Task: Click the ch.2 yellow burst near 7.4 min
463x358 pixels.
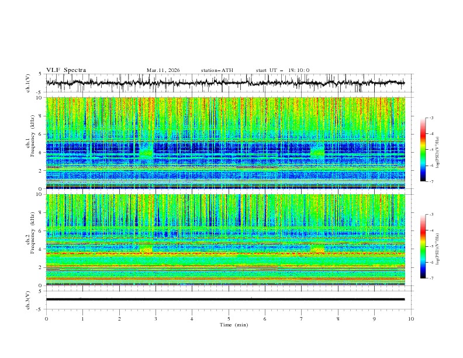Action: (317, 249)
